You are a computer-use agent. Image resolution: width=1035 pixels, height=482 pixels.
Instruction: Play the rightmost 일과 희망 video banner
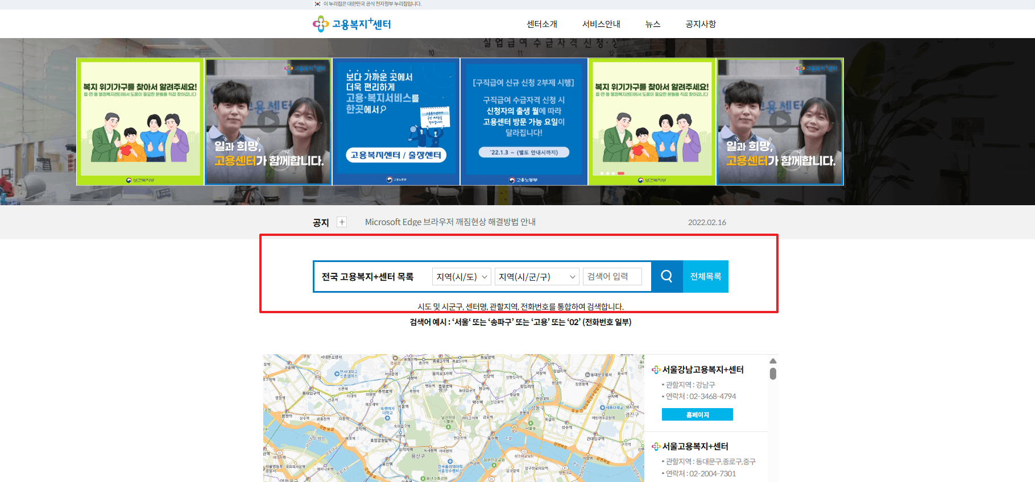780,122
